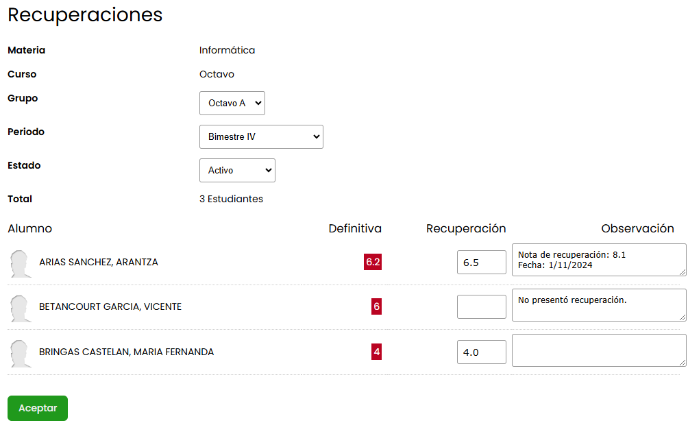Grab resize handle of Arias Sanchez observation box
688x423 pixels.
683,272
